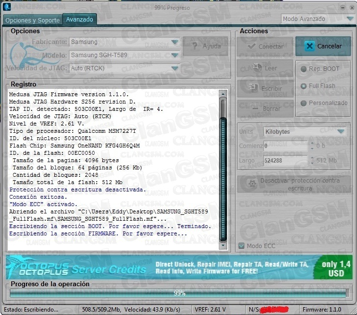Click the X icon on Cancelar

coord(309,46)
